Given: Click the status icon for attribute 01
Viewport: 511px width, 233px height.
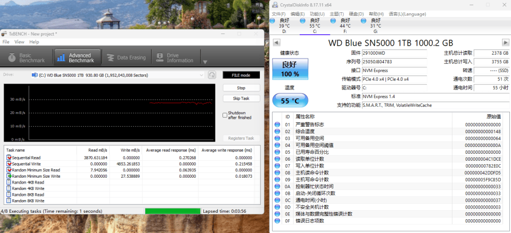Looking at the screenshot, I should click(277, 125).
